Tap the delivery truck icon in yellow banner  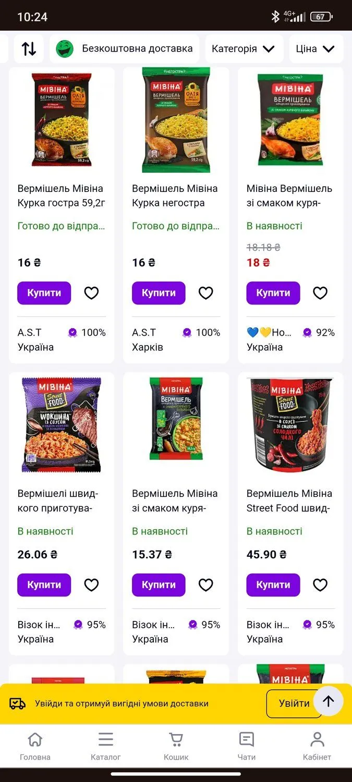tap(18, 704)
